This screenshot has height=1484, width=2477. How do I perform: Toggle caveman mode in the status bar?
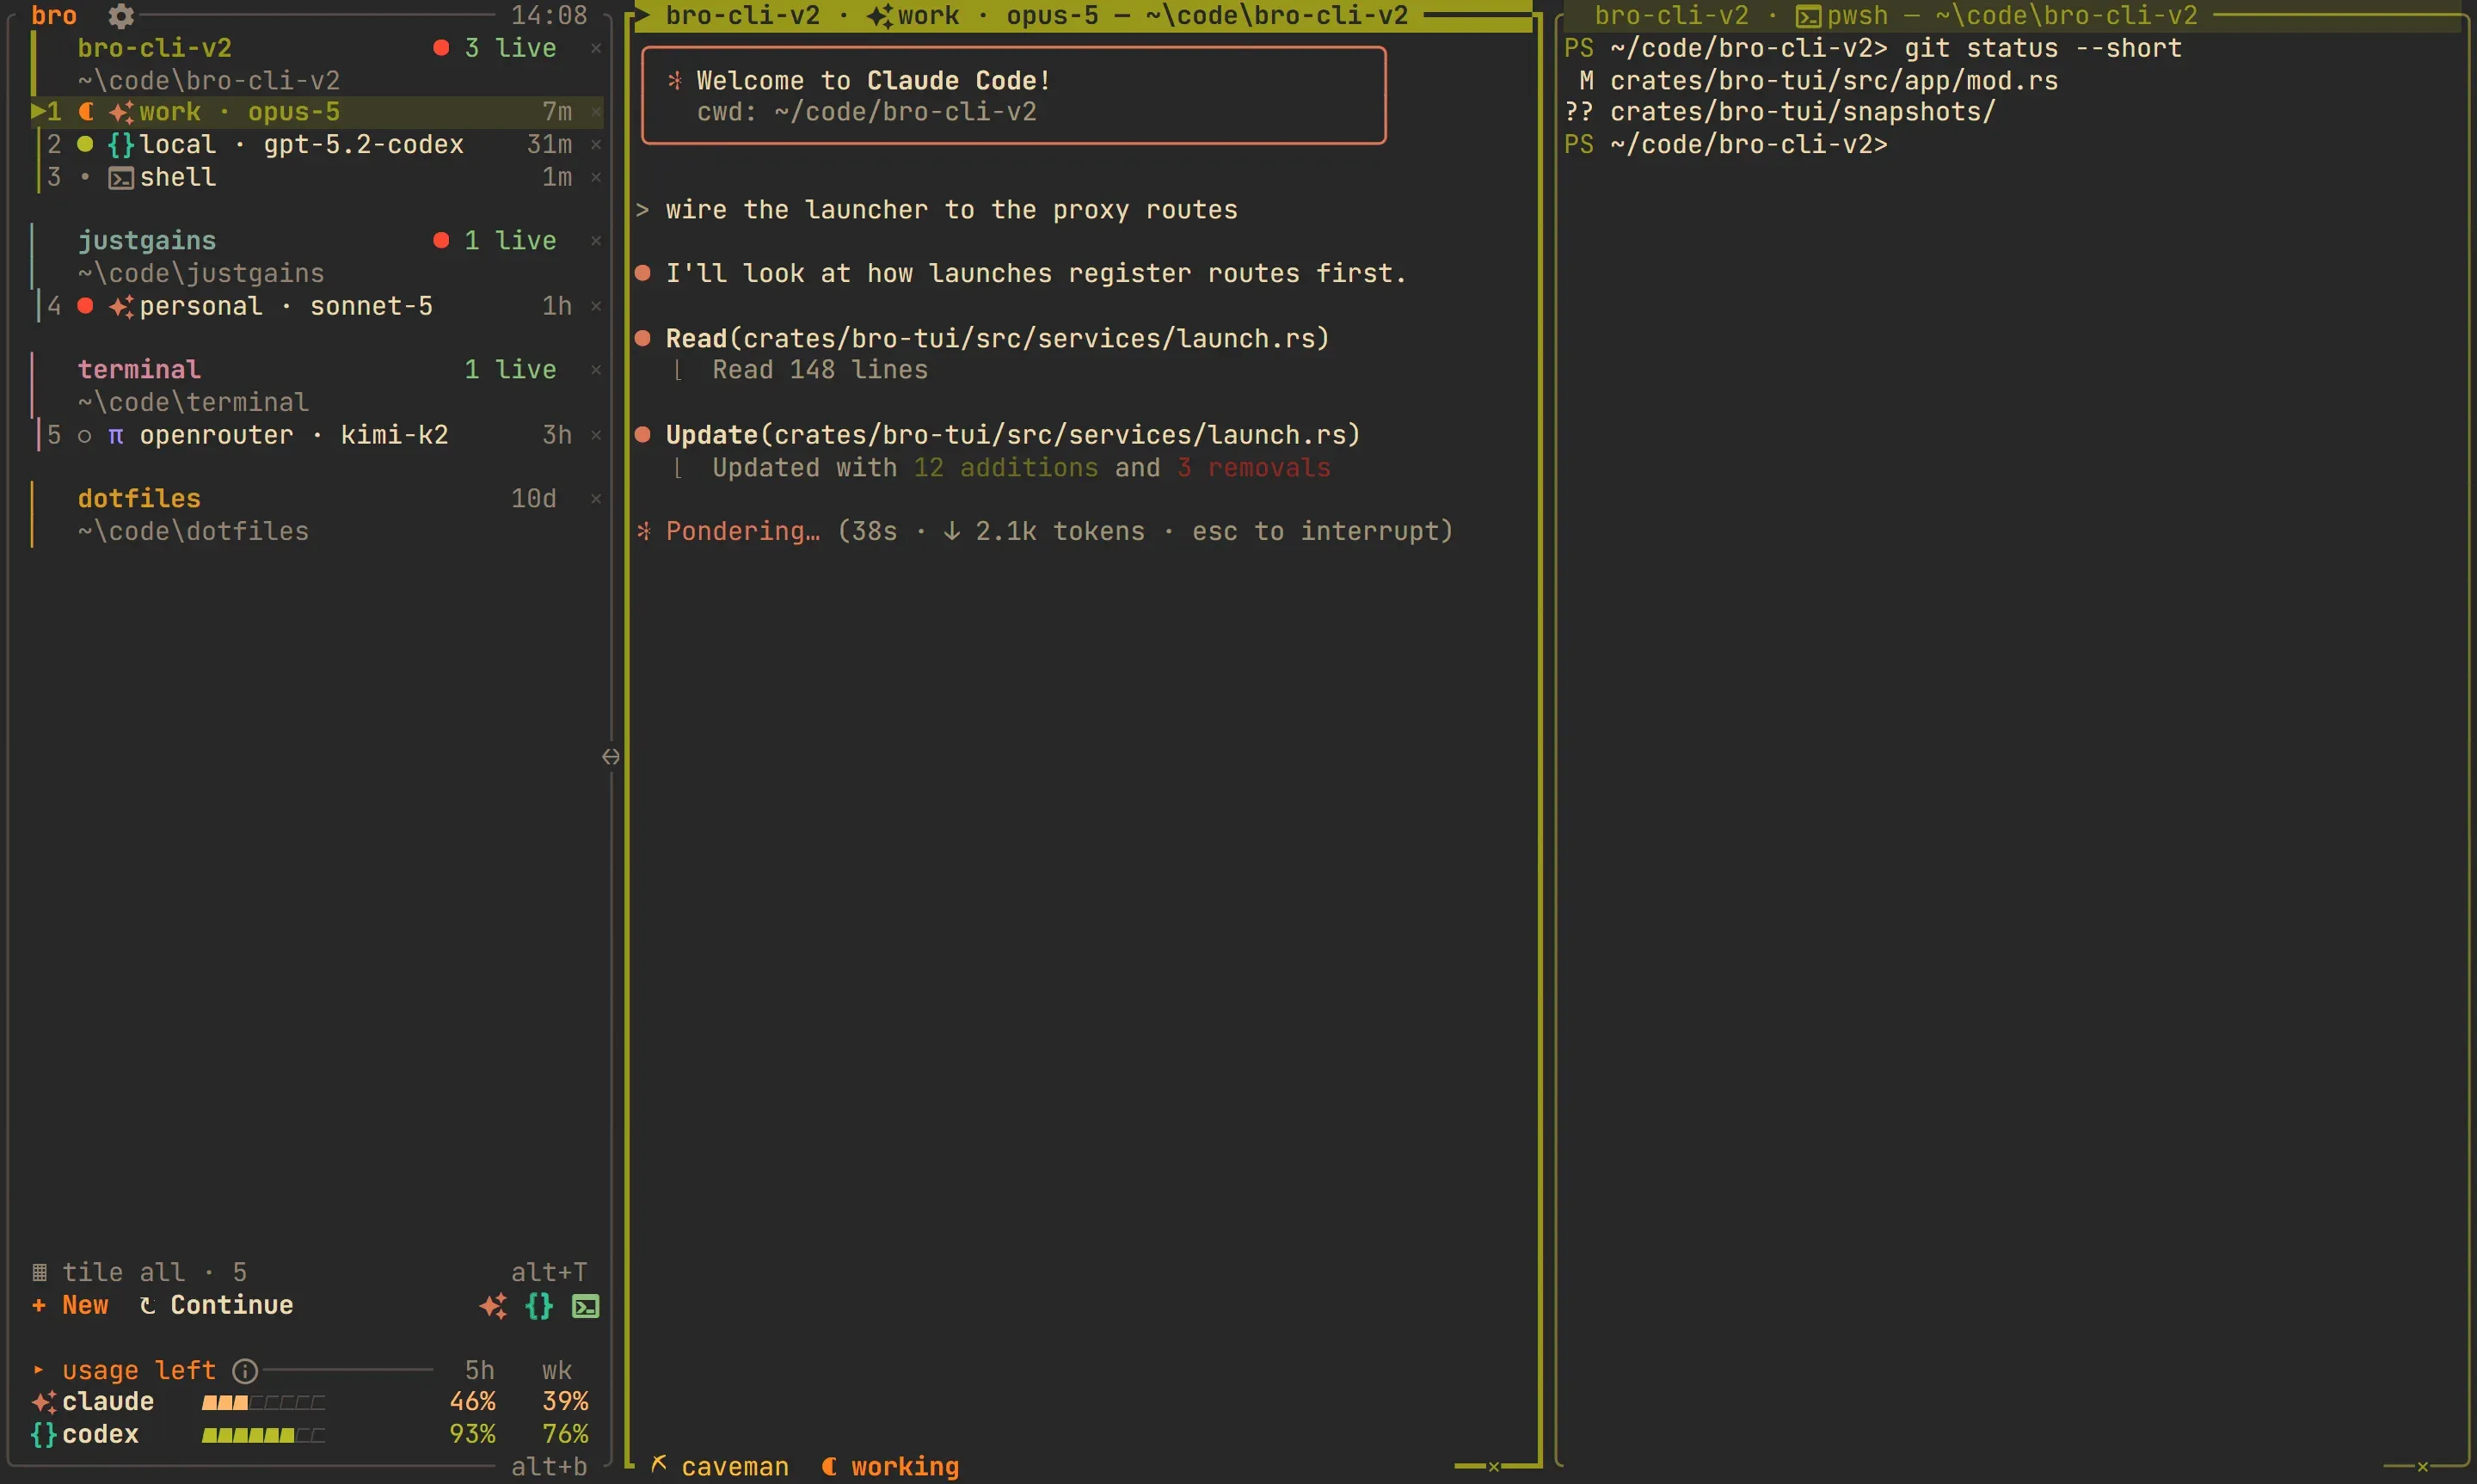(720, 1467)
